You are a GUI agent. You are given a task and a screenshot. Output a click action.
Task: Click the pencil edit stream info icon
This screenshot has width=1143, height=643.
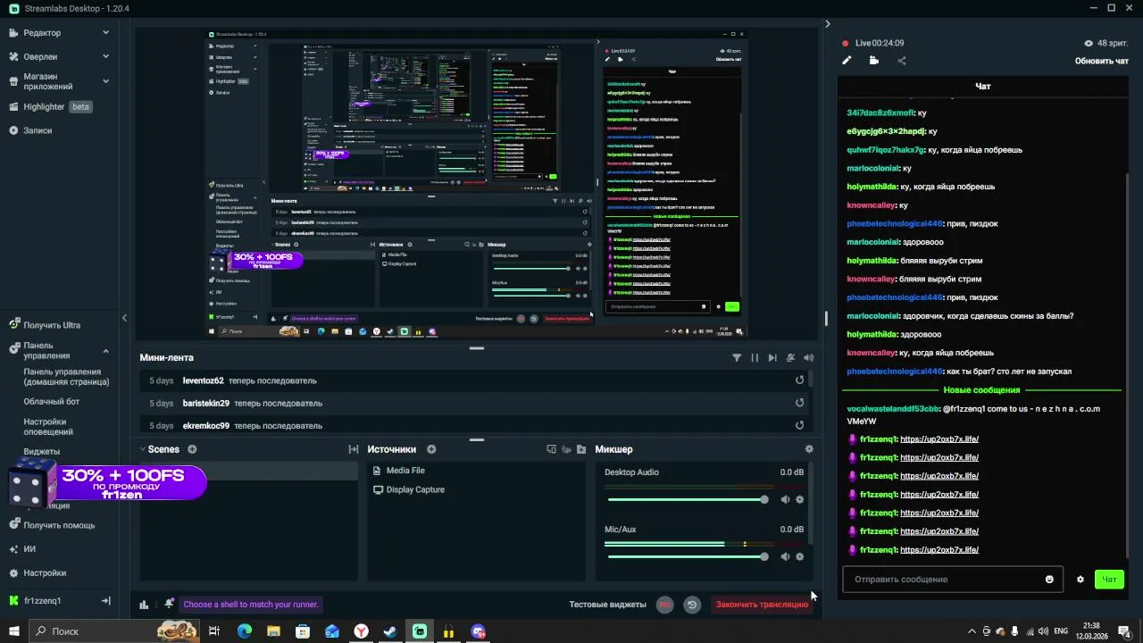[x=847, y=61]
